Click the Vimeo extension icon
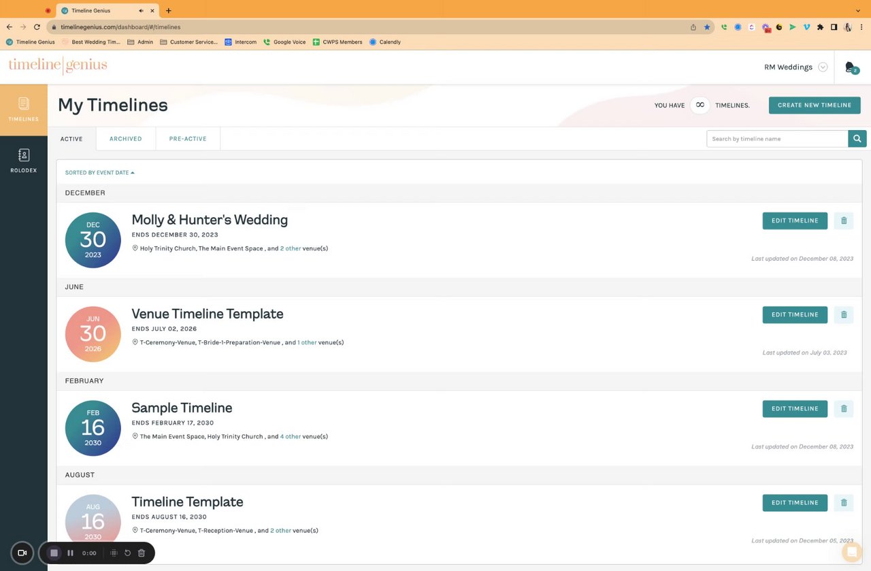The image size is (871, 571). click(x=806, y=27)
